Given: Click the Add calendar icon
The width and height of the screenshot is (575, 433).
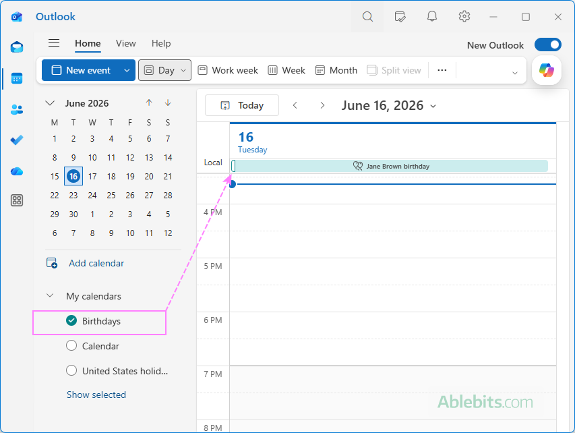Looking at the screenshot, I should tap(52, 263).
